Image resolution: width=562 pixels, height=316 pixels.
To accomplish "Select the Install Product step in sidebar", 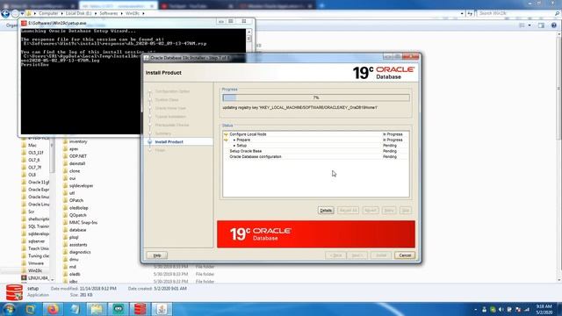I will [x=169, y=142].
